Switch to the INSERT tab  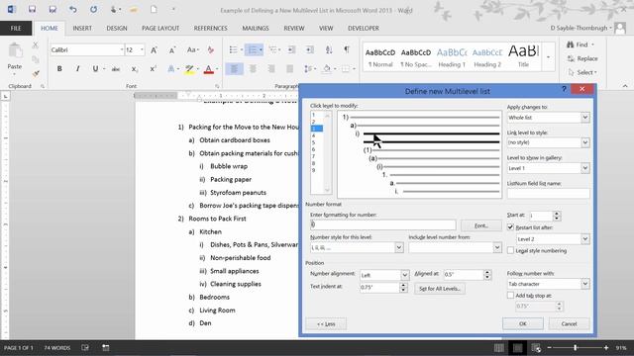pyautogui.click(x=82, y=29)
